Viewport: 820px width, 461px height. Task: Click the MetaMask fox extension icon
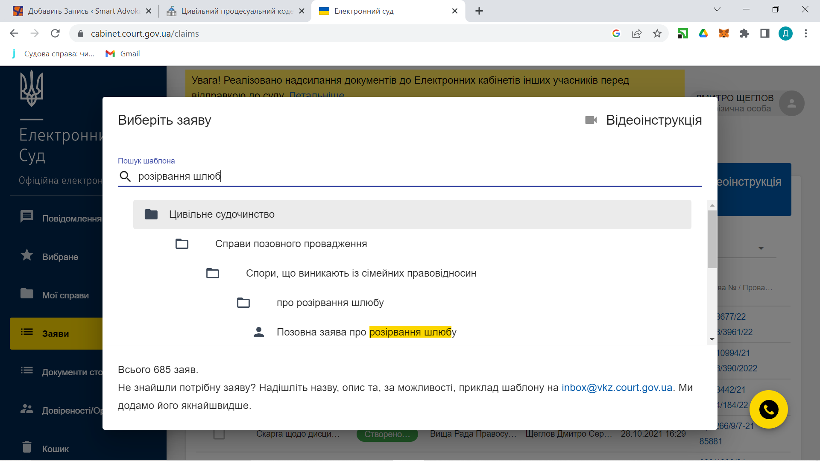[723, 33]
